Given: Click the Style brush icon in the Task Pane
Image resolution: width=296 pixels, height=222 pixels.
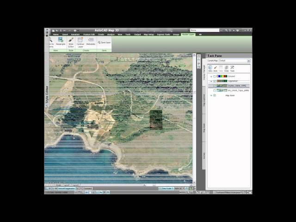Looking at the screenshot, I should pyautogui.click(x=216, y=68).
